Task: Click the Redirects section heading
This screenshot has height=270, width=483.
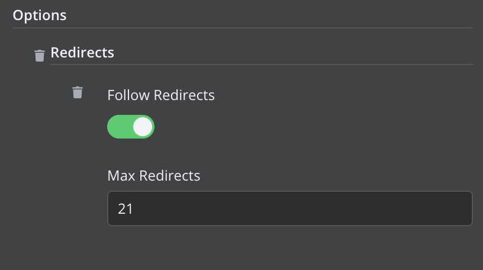Action: click(82, 52)
